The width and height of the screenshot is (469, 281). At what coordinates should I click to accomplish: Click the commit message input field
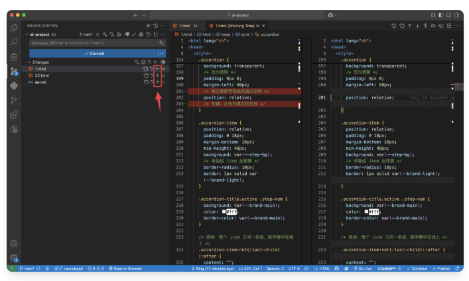tap(98, 43)
